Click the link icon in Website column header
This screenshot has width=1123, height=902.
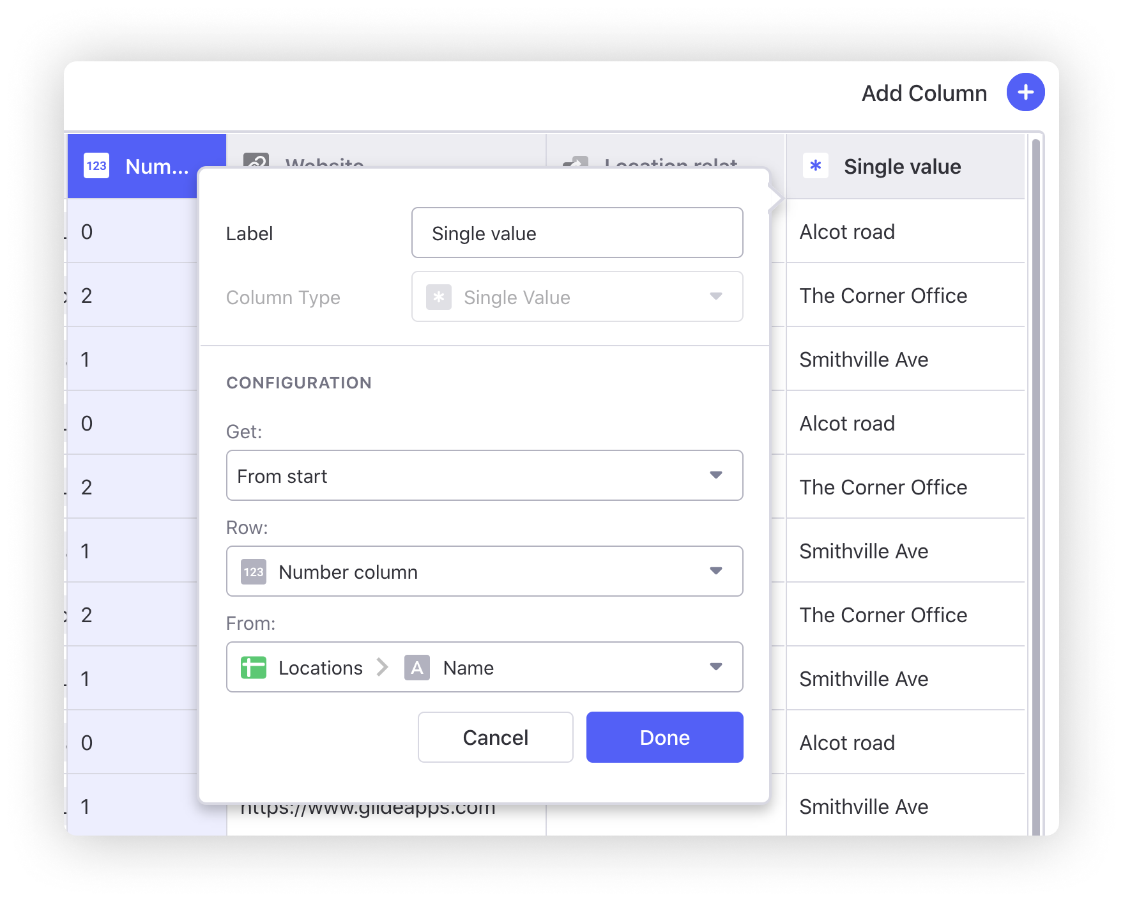[256, 161]
